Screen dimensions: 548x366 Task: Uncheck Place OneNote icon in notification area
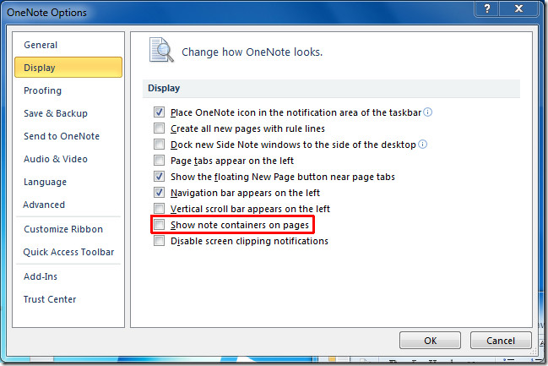click(x=159, y=112)
